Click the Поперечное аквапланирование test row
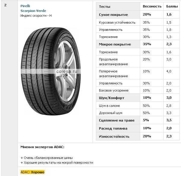181x176 pixels. coord(138,73)
